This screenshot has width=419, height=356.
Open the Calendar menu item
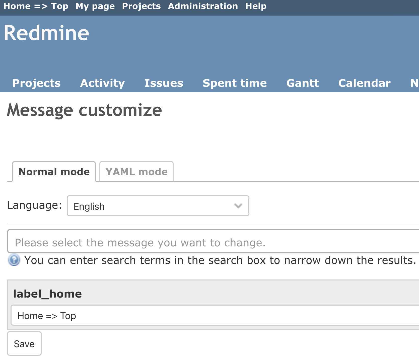[364, 83]
